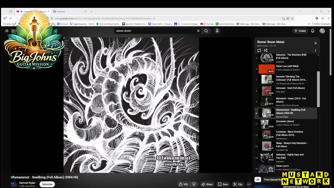Open bigjohnsguitars - Twitch bookmark
Image resolution: width=334 pixels, height=188 pixels.
click(82, 24)
